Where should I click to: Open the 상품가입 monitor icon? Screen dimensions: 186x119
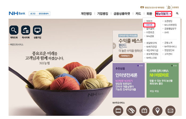pos(37,30)
